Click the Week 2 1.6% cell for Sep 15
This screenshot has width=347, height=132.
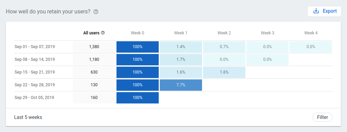[x=224, y=72]
